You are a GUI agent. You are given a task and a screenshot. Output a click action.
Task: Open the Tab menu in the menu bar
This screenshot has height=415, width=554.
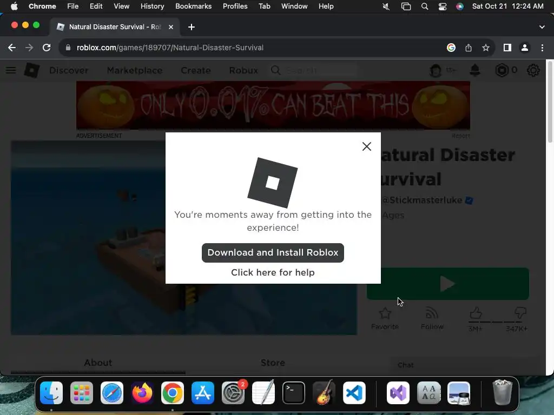tap(264, 6)
